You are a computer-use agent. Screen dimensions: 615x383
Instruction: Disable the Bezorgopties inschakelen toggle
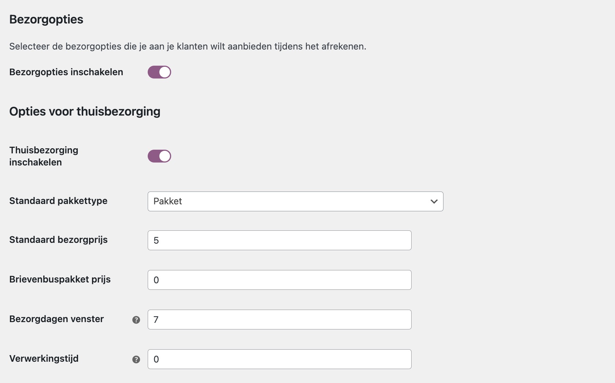coord(159,72)
